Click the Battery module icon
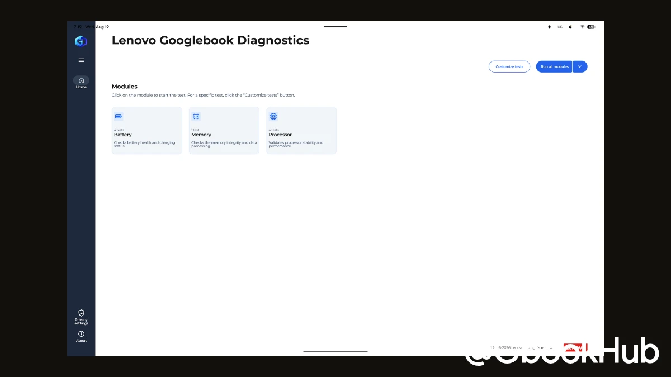The height and width of the screenshot is (377, 671). [x=119, y=116]
